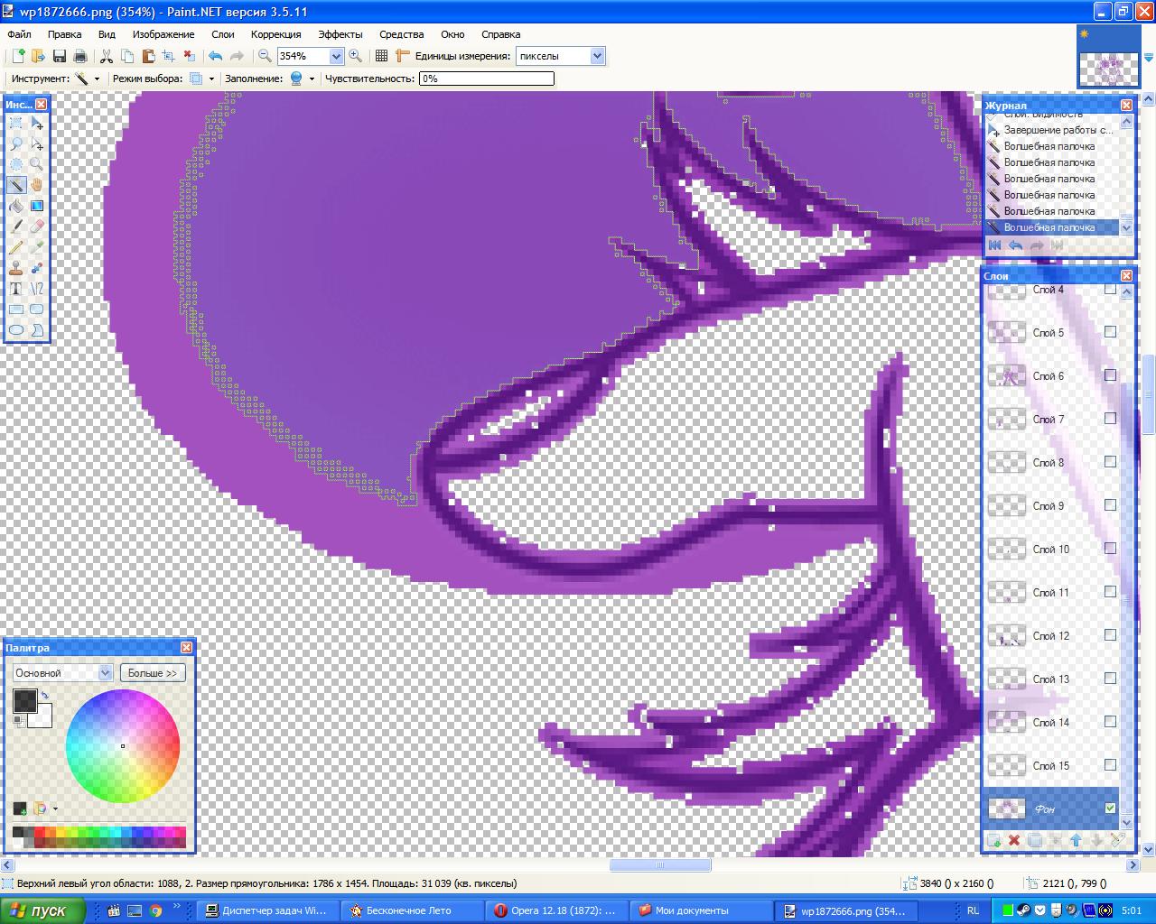Click the Чувствительность tolerance bar
The height and width of the screenshot is (924, 1156).
[487, 79]
